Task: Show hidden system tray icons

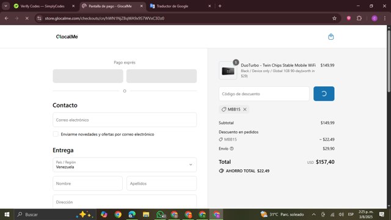Action: coord(313,215)
